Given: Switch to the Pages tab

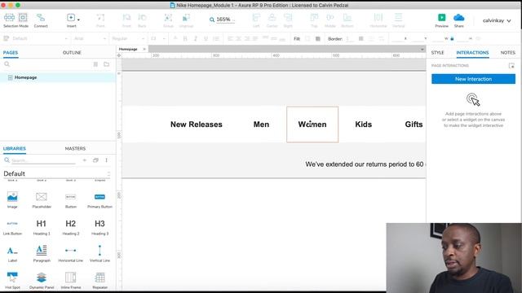Looking at the screenshot, I should coord(11,52).
